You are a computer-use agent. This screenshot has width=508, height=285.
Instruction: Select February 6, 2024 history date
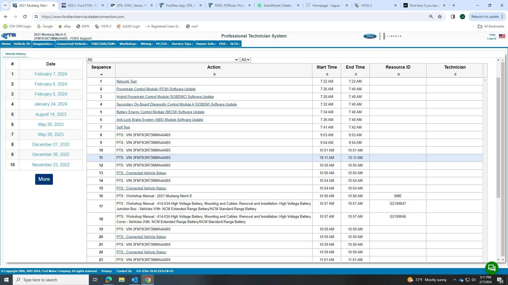[51, 84]
